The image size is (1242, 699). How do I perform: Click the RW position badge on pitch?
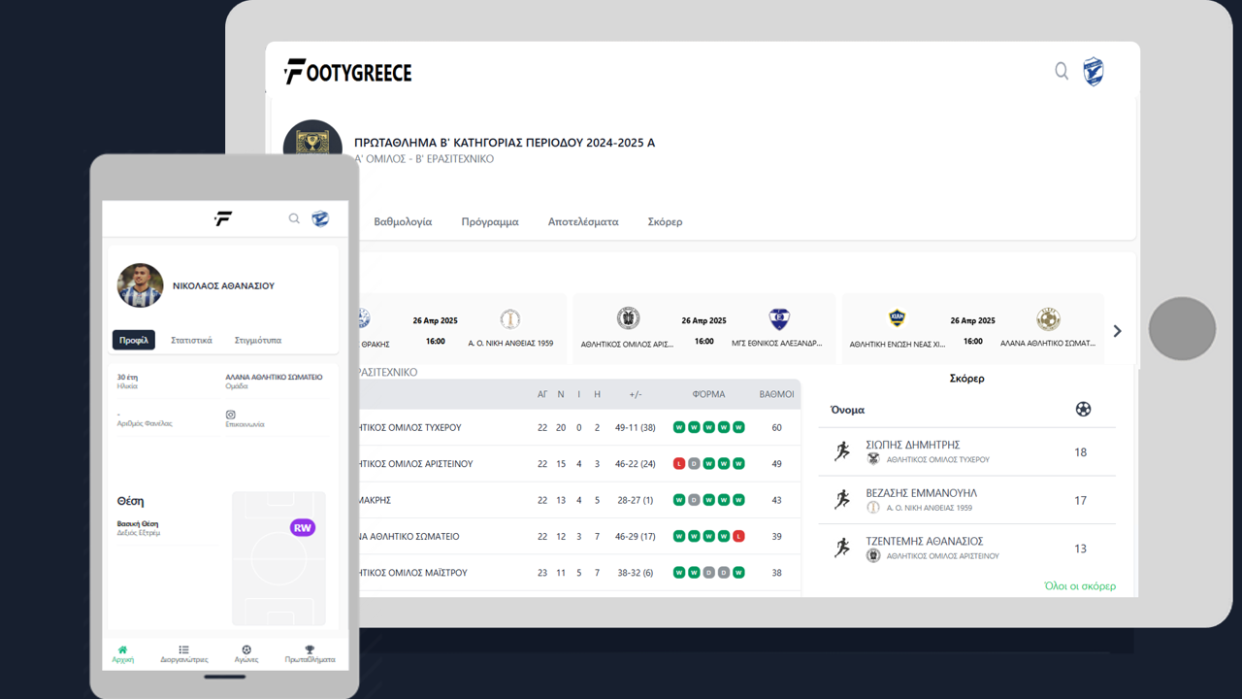(303, 528)
